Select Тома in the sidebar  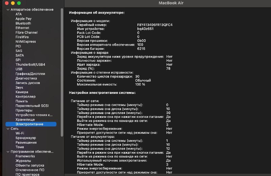(x=20, y=147)
